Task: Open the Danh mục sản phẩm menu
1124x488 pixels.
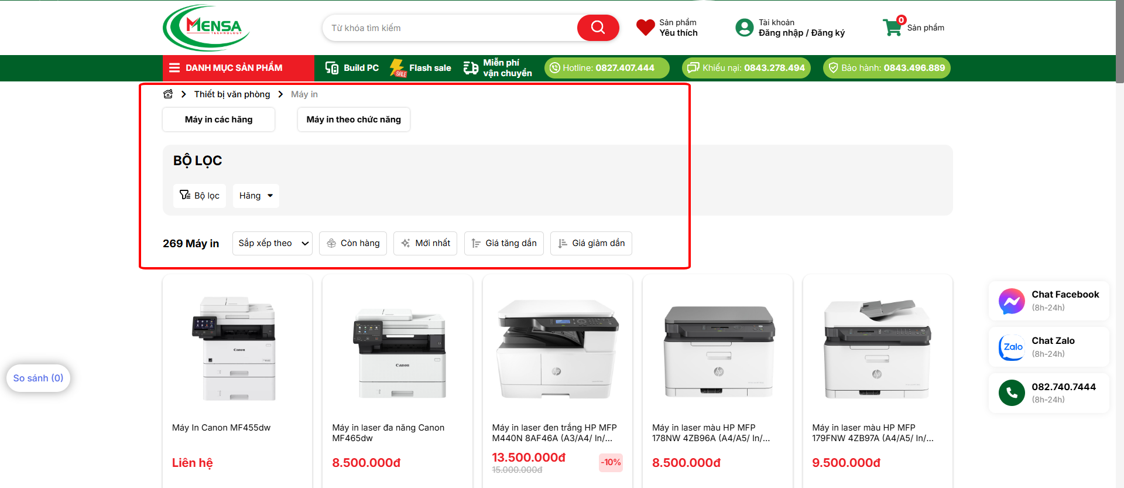Action: [238, 68]
